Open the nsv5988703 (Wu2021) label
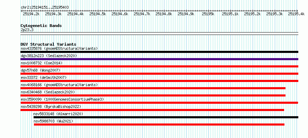308x138 pixels. 53,121
